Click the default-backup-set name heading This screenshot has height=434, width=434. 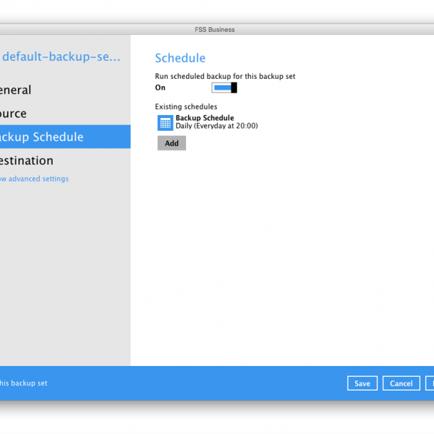pyautogui.click(x=61, y=57)
